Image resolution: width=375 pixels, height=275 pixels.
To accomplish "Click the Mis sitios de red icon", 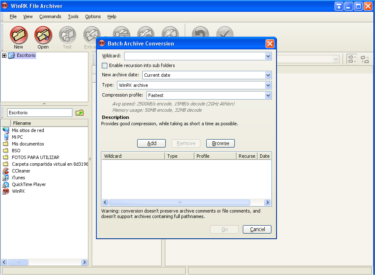I will point(6,130).
